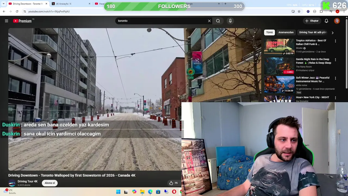Click the 'Abone ol' subscribe button
Viewport: 348px width, 196px height.
coord(50,183)
